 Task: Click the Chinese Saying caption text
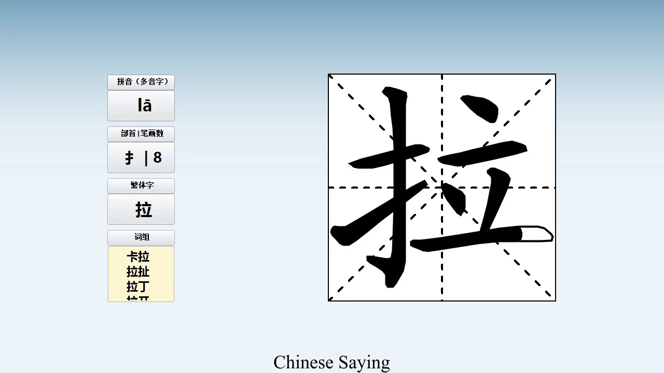pos(331,362)
